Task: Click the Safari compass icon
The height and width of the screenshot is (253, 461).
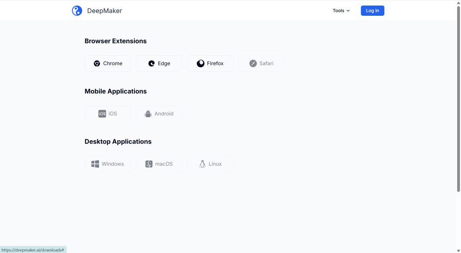Action: [253, 63]
